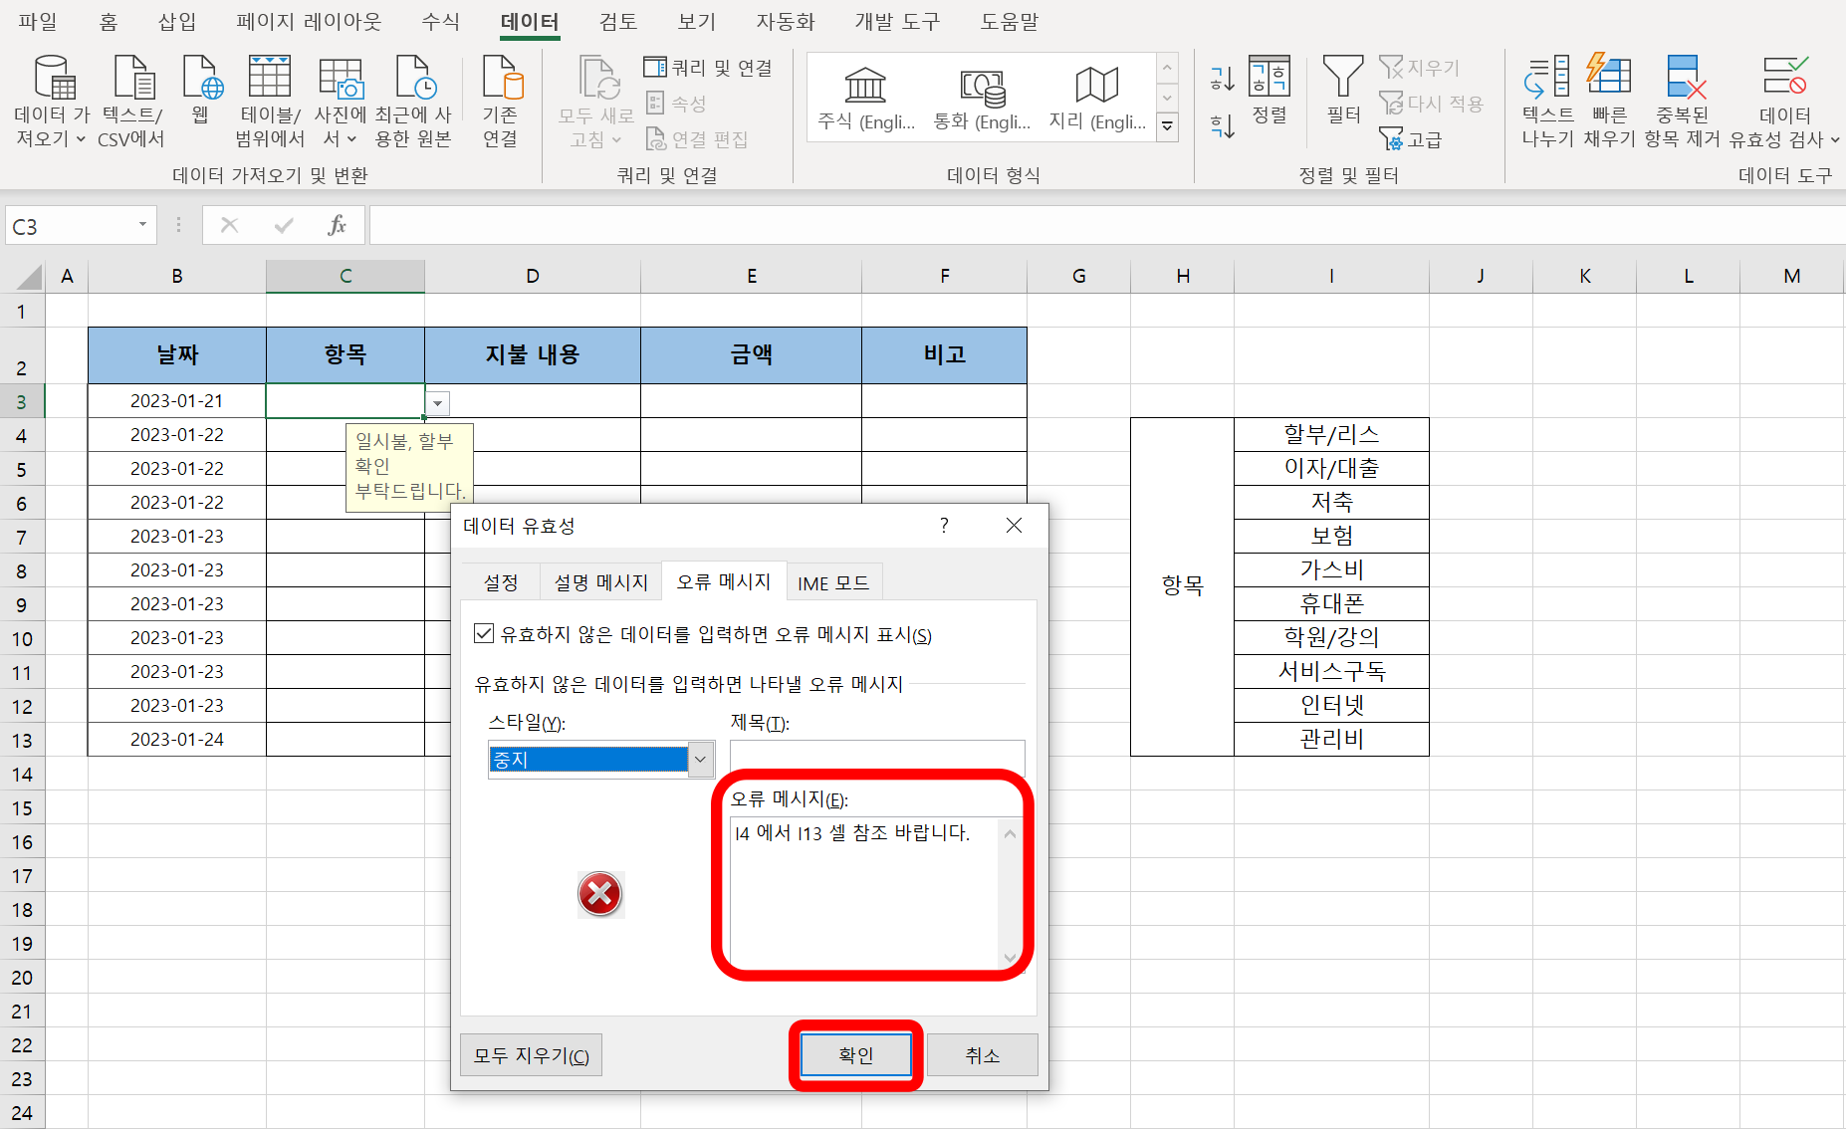Select column header C
This screenshot has width=1846, height=1129.
(346, 276)
